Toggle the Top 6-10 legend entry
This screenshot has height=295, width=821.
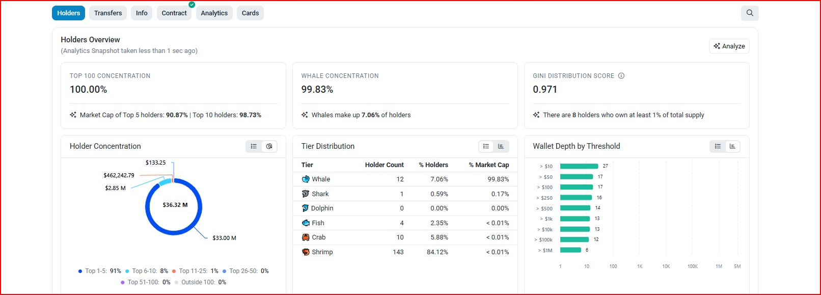(x=147, y=271)
